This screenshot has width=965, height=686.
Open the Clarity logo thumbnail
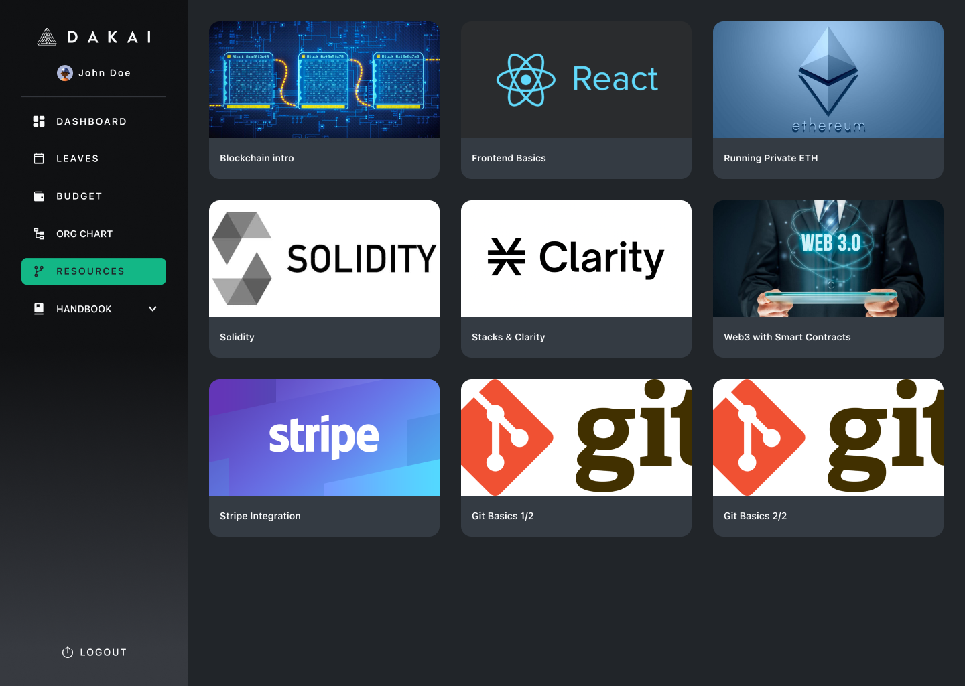coord(576,259)
